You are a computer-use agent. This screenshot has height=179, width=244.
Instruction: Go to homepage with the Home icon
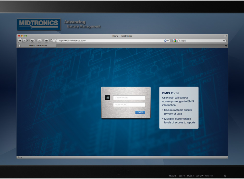[46, 41]
